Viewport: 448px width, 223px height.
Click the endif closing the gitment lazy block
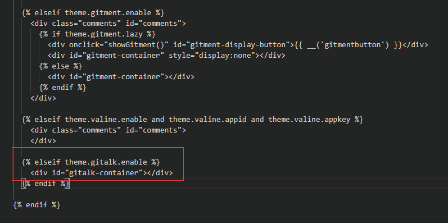[62, 88]
